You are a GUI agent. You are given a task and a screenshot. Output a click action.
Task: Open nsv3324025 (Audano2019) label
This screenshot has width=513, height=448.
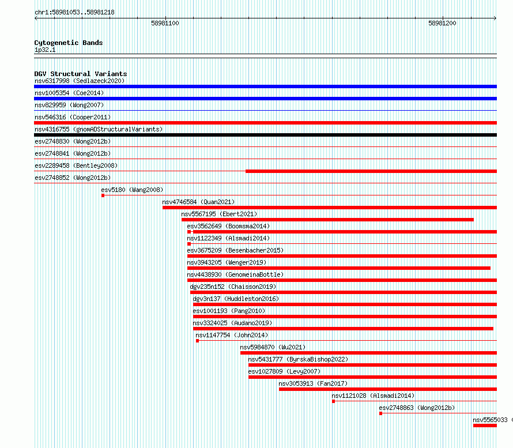(x=233, y=323)
